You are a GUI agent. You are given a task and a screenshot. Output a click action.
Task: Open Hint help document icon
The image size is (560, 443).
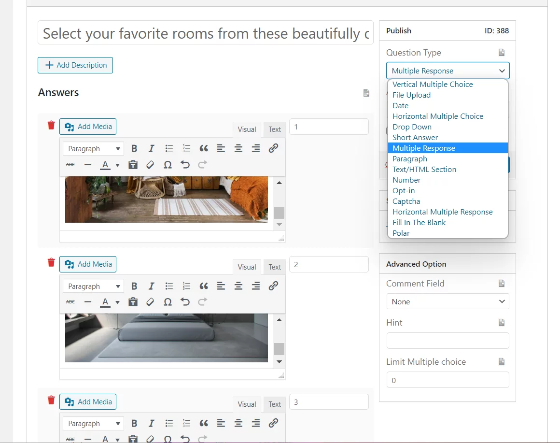point(502,323)
